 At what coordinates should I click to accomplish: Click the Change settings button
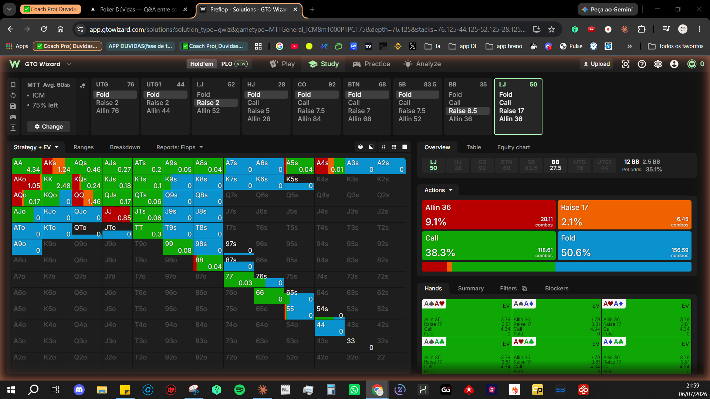48,127
